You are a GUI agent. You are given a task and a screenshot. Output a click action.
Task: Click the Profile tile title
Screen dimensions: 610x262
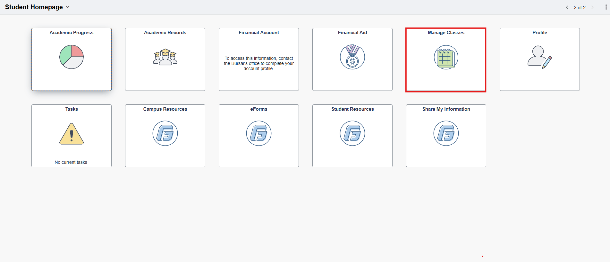click(540, 33)
